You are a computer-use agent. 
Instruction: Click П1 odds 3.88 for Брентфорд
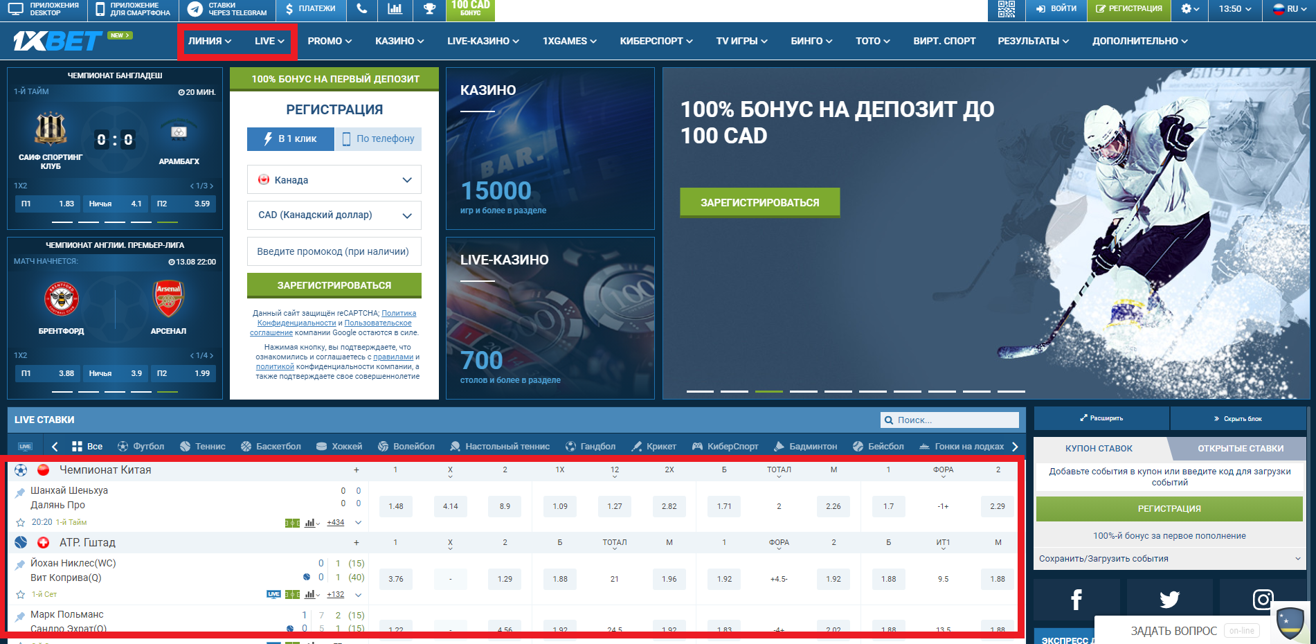coord(47,373)
